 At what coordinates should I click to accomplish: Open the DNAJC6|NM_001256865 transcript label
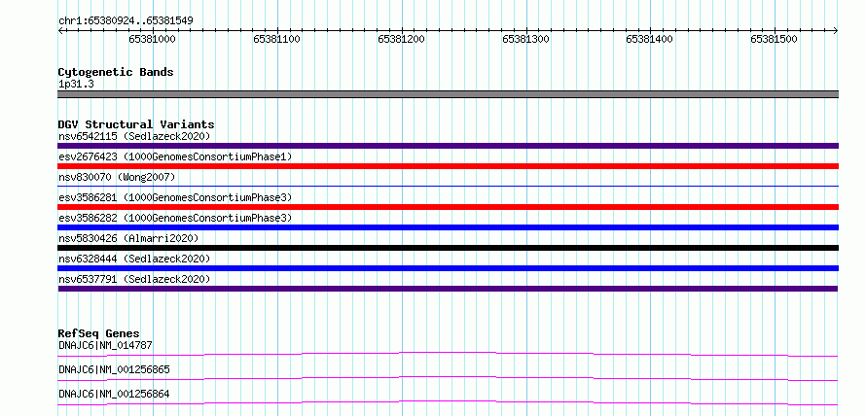pos(114,369)
